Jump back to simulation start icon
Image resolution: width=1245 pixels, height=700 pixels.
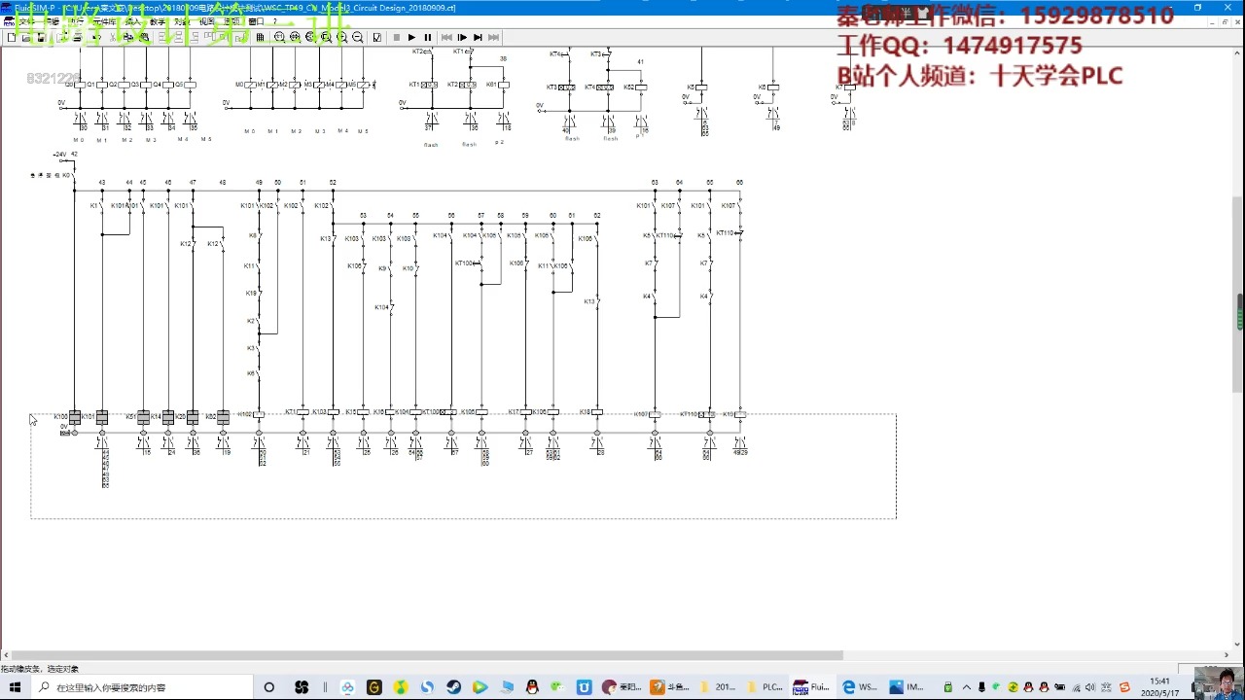pos(446,37)
